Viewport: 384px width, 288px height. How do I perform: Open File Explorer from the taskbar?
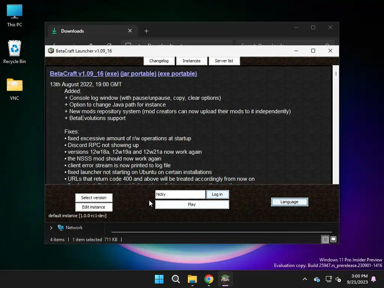[x=192, y=279]
